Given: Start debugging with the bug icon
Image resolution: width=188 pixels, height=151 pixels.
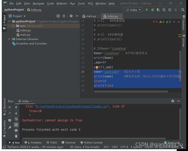Looking at the screenshot, I should [152, 10].
